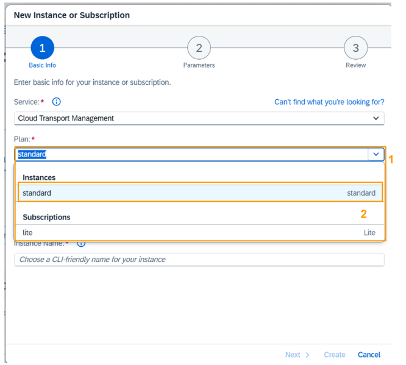Select the standard instance plan option
Image resolution: width=406 pixels, height=365 pixels.
pos(199,193)
